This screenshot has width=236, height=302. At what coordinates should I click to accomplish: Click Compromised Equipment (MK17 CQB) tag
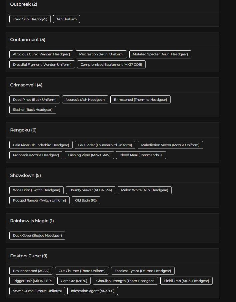click(x=111, y=64)
